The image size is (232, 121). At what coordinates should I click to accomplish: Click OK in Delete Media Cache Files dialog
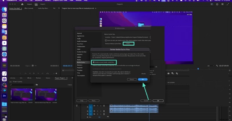(x=143, y=79)
